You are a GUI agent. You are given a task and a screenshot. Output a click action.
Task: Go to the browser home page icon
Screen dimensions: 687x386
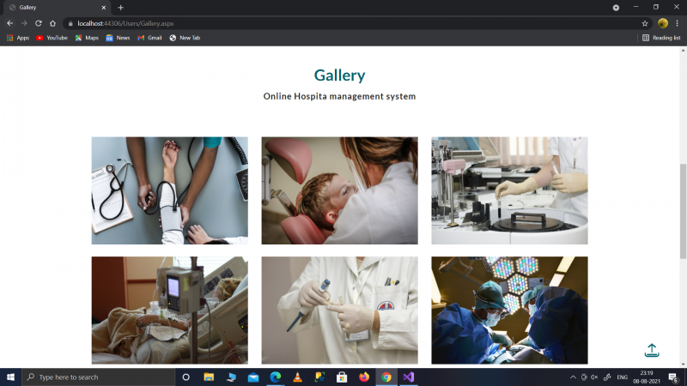click(52, 23)
